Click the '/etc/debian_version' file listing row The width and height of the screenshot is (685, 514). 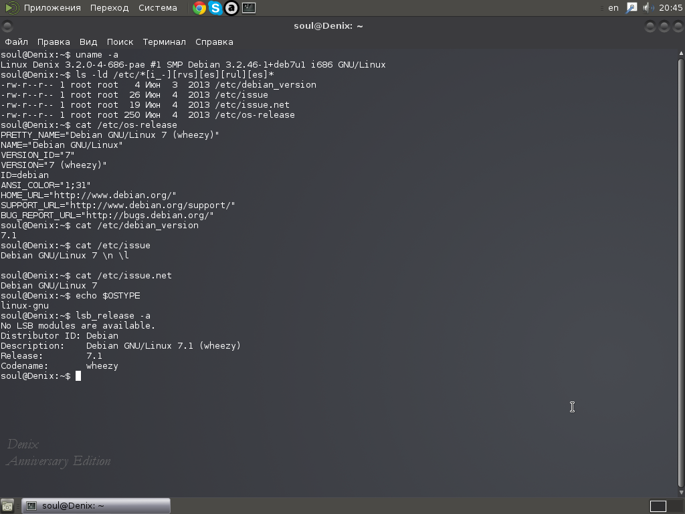(158, 85)
